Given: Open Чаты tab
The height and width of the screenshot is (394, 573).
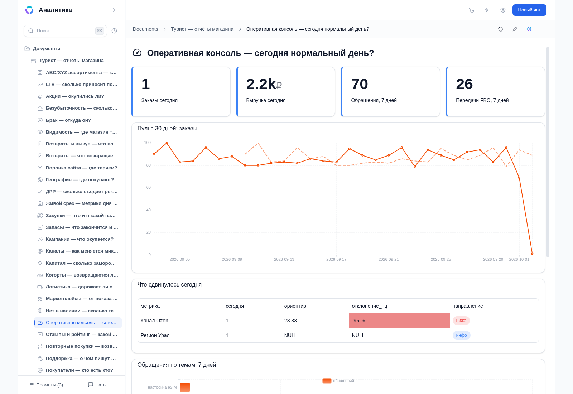Looking at the screenshot, I should click(97, 385).
